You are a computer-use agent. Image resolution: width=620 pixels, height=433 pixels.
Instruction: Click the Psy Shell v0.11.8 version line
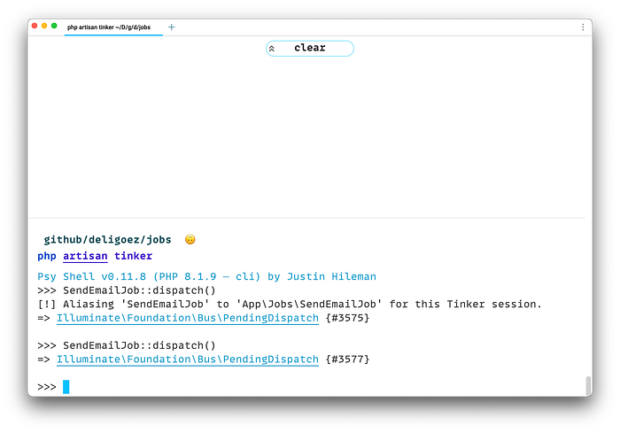coord(206,276)
